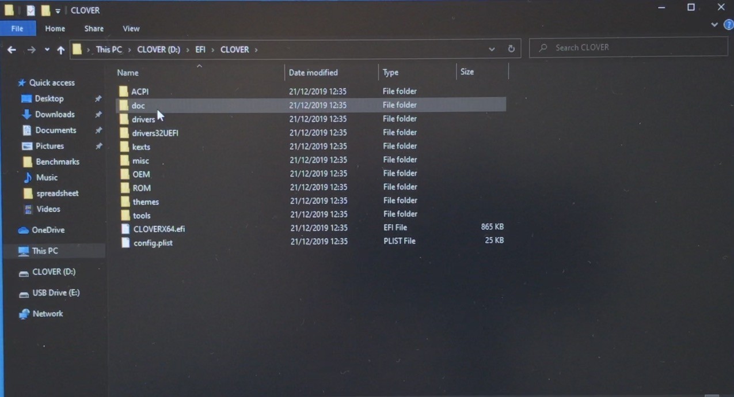Open the themes folder icon
The height and width of the screenshot is (397, 734).
click(124, 202)
